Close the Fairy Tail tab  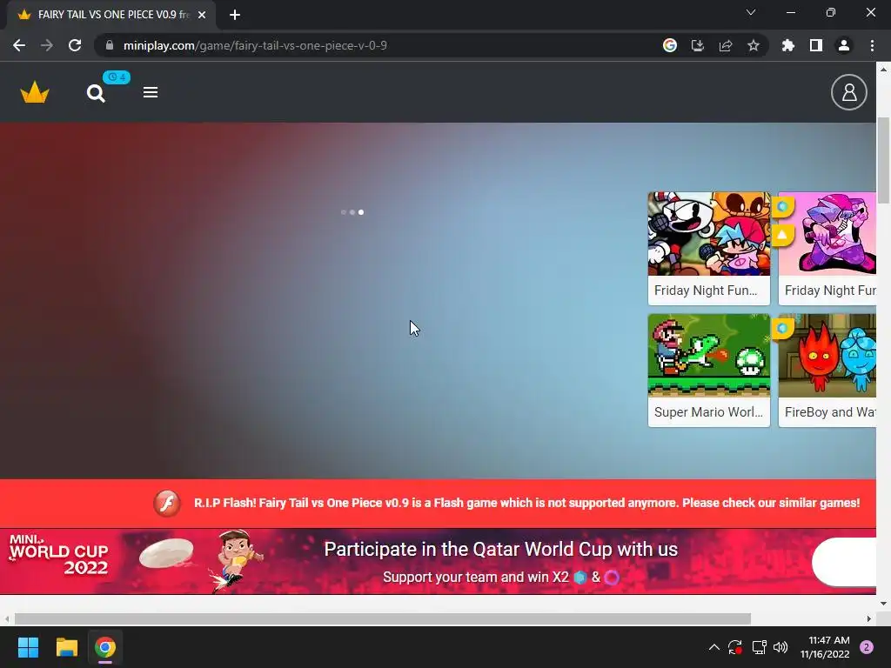202,15
